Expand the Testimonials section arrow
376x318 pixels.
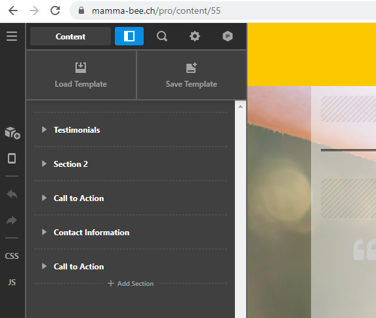click(x=44, y=129)
